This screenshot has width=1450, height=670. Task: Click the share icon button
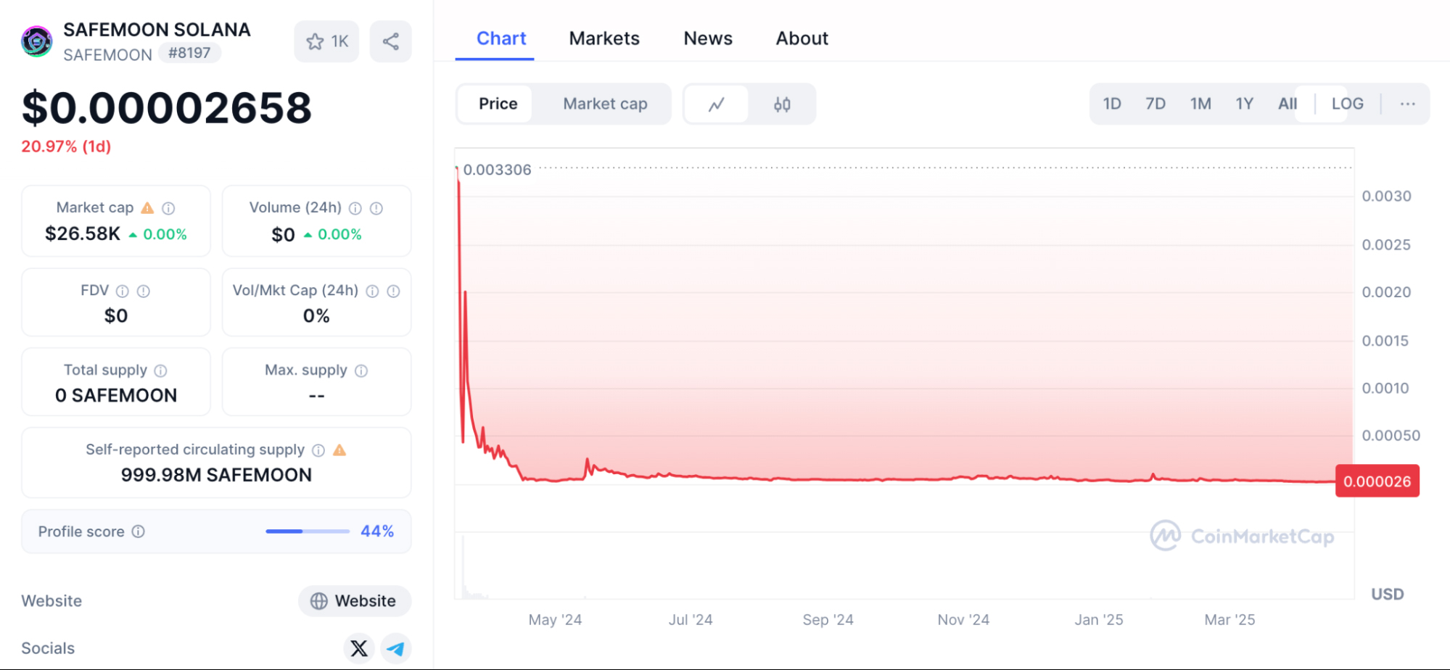click(390, 41)
